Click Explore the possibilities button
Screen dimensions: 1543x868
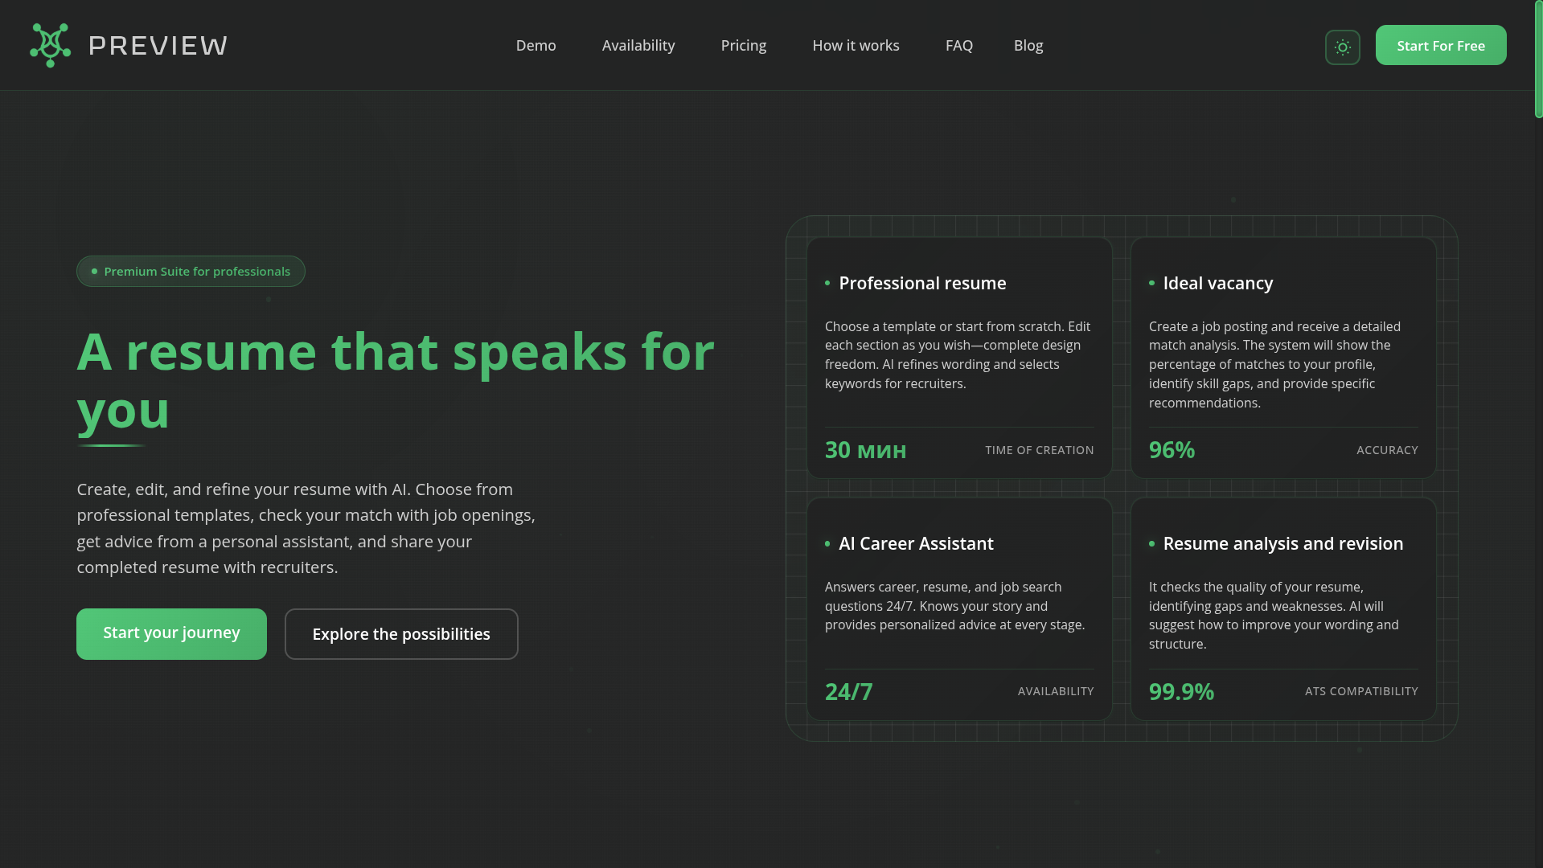(x=401, y=634)
